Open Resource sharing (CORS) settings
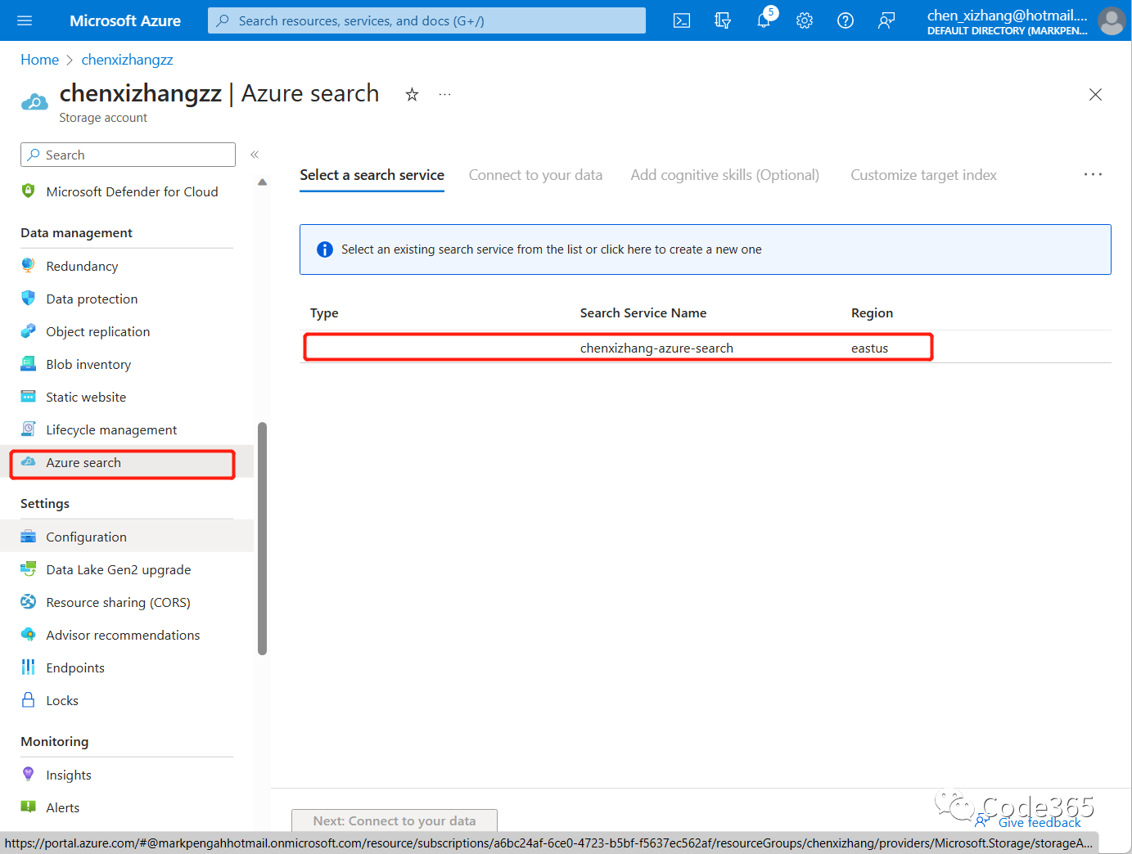Image resolution: width=1132 pixels, height=854 pixels. [117, 601]
